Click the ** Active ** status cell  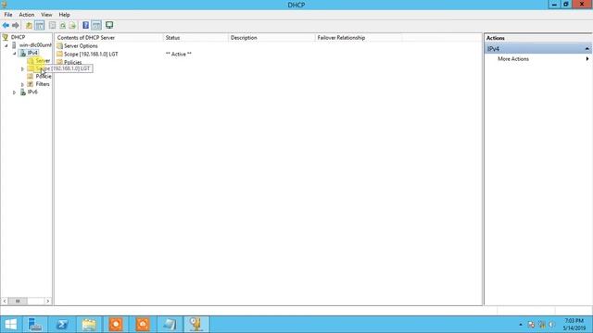click(179, 54)
